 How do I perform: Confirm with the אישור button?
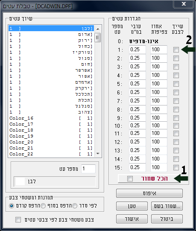click(x=132, y=219)
